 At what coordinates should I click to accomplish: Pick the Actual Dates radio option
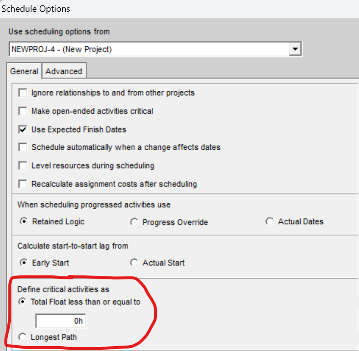(x=269, y=222)
